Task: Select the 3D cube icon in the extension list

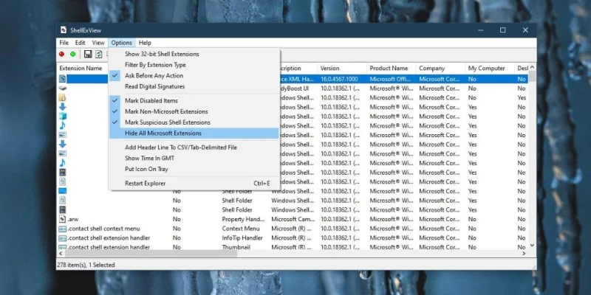Action: (63, 117)
